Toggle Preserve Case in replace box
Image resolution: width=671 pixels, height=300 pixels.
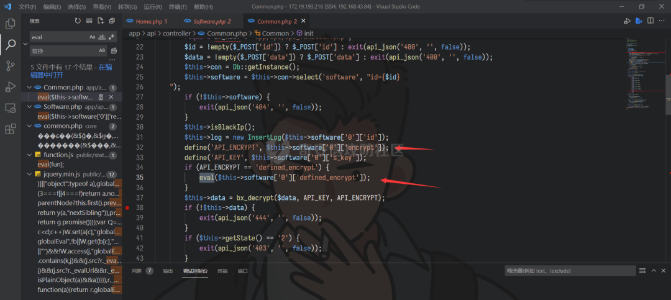103,50
